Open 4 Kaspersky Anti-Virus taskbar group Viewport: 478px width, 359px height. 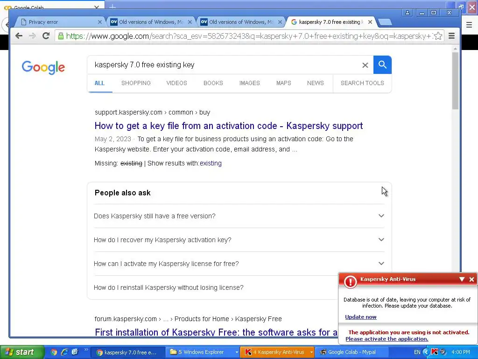point(277,352)
